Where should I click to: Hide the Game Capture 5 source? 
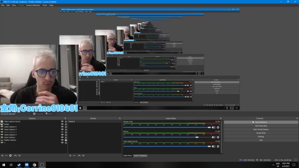(62, 127)
